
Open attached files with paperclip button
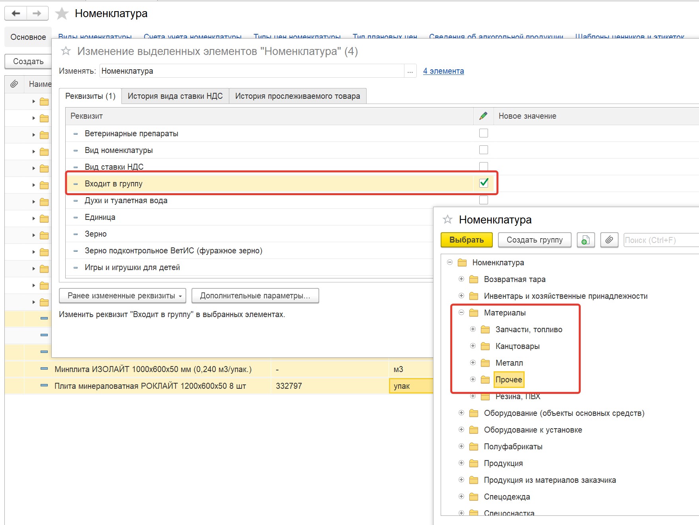609,240
